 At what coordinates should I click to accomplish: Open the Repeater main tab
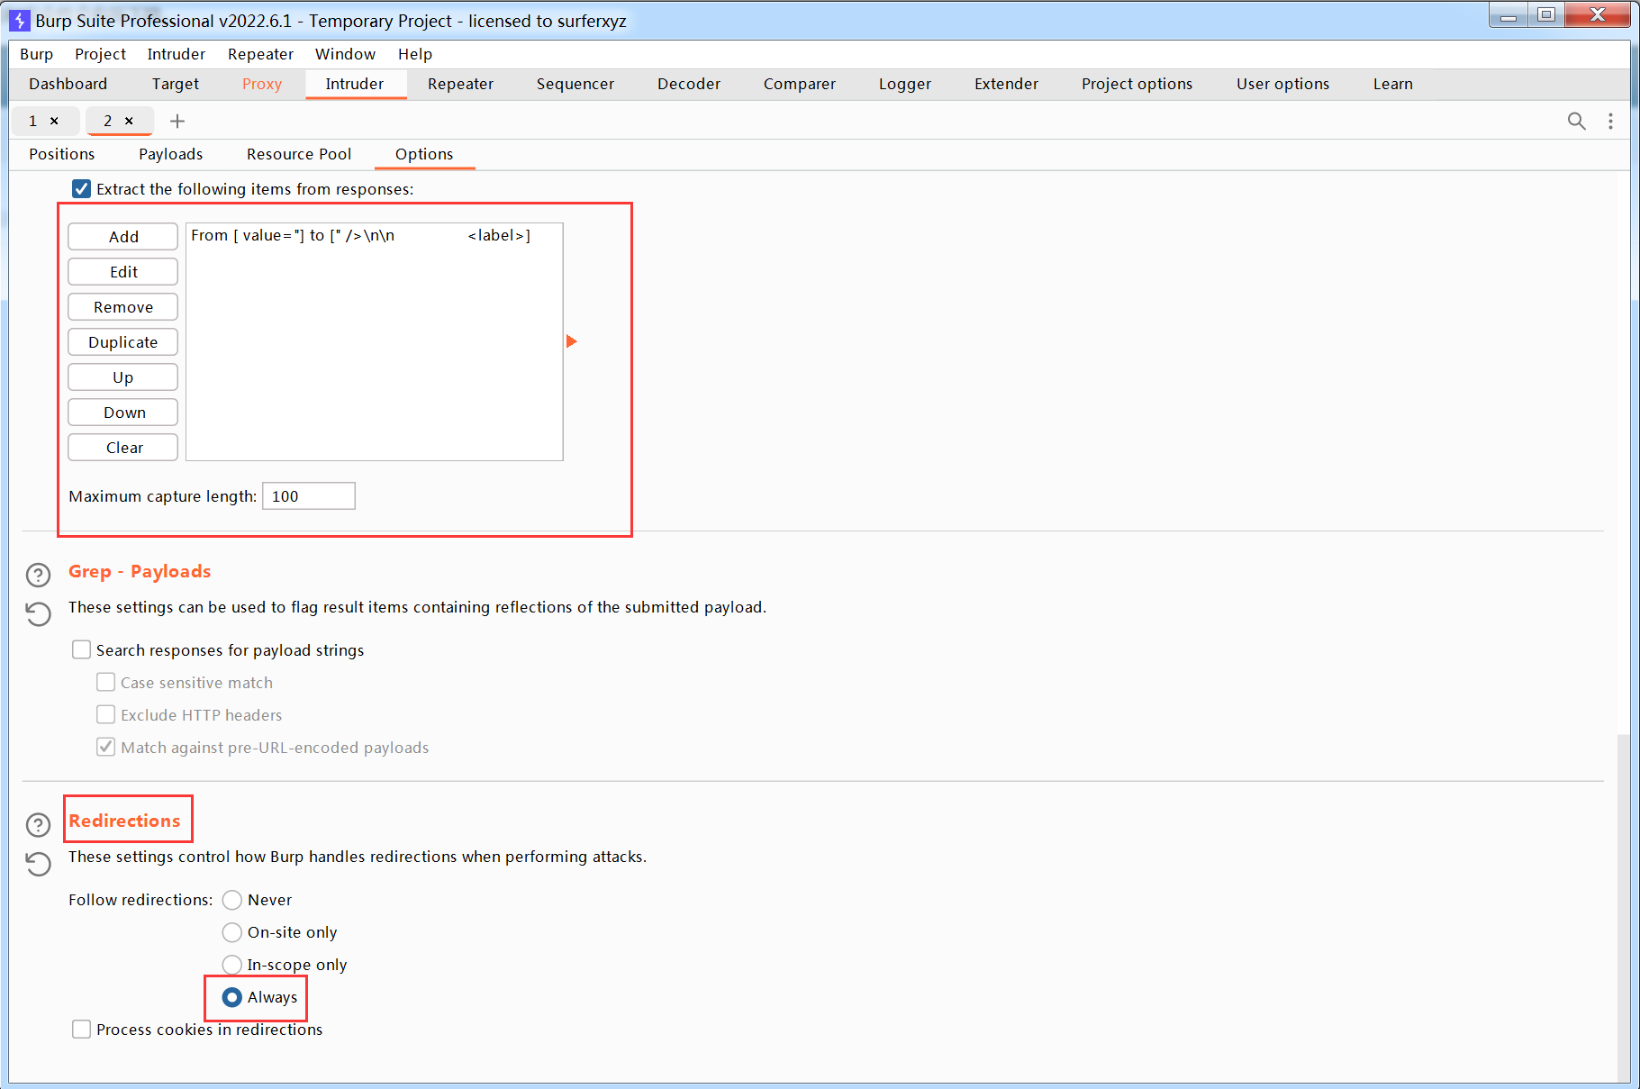tap(460, 84)
